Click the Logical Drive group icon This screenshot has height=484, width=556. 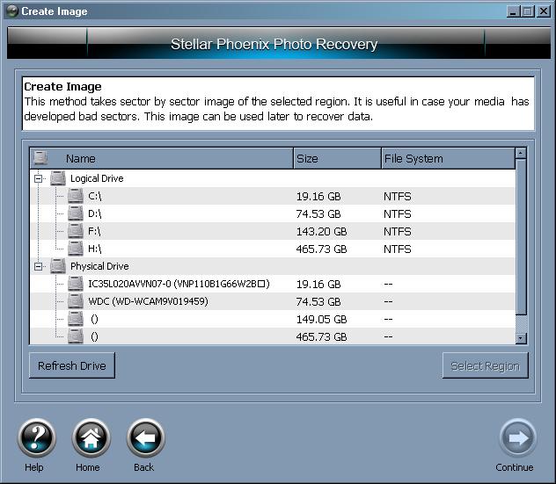coord(58,178)
